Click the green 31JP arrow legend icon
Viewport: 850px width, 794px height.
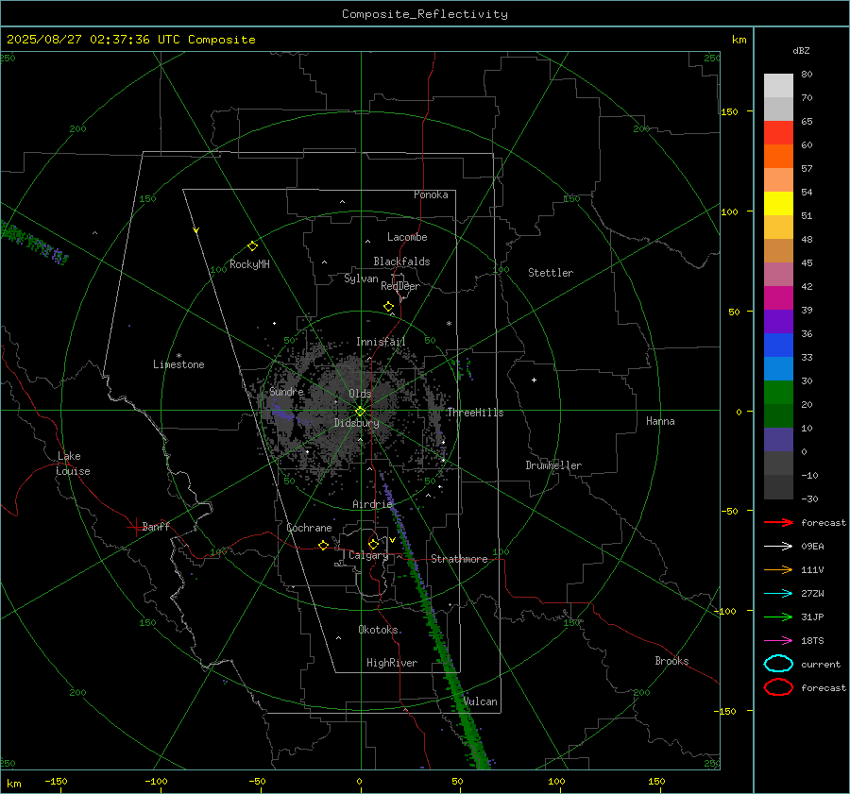tap(778, 617)
